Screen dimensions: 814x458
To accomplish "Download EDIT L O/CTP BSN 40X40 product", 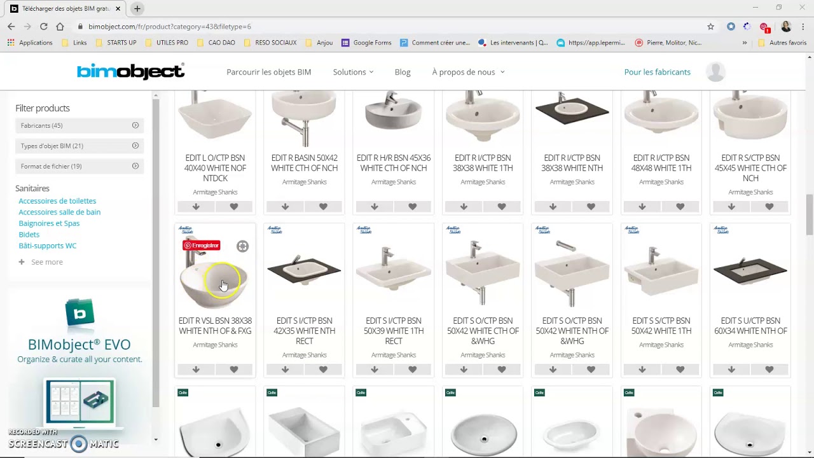I will tap(196, 207).
